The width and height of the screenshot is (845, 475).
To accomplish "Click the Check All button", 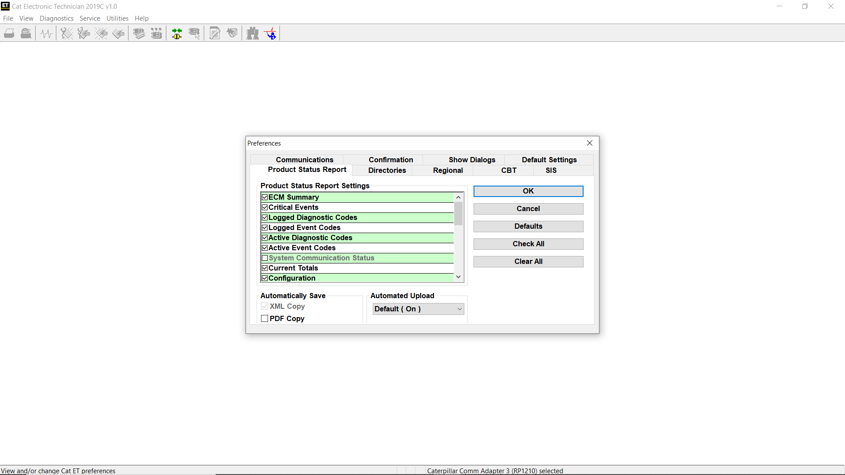I will click(x=528, y=244).
